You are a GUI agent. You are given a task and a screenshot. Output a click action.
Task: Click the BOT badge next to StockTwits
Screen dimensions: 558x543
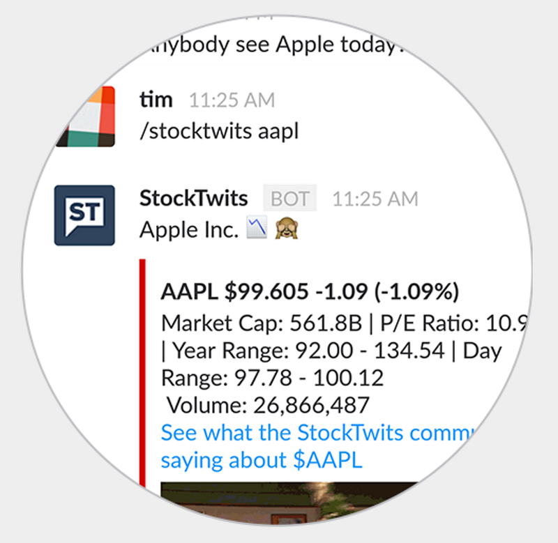pos(289,199)
